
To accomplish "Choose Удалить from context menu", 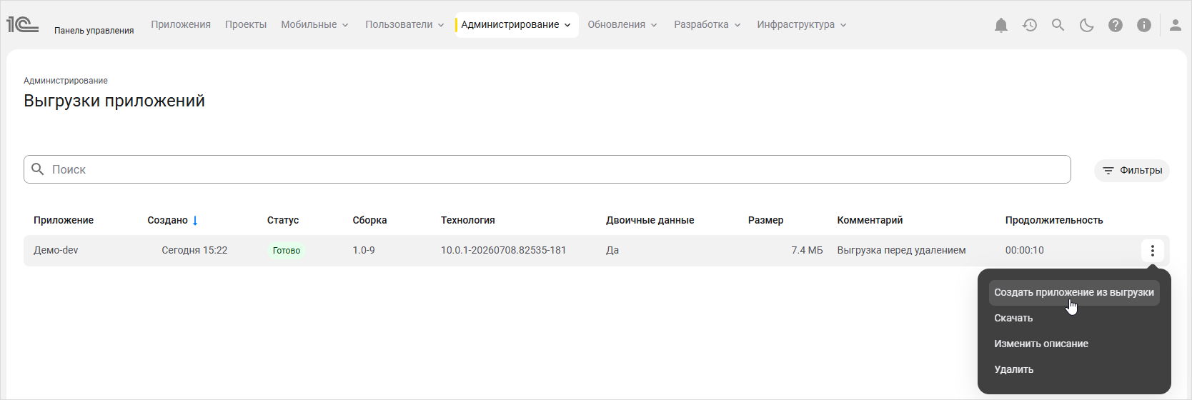I will (x=1014, y=369).
